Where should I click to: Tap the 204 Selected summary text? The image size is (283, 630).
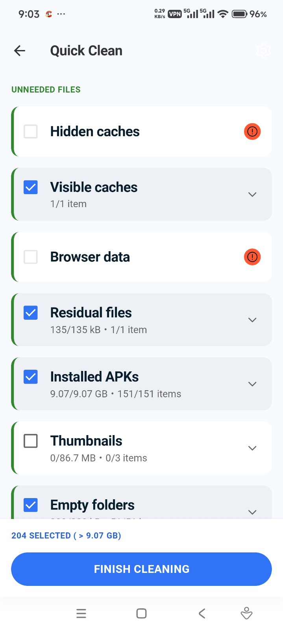(66, 535)
